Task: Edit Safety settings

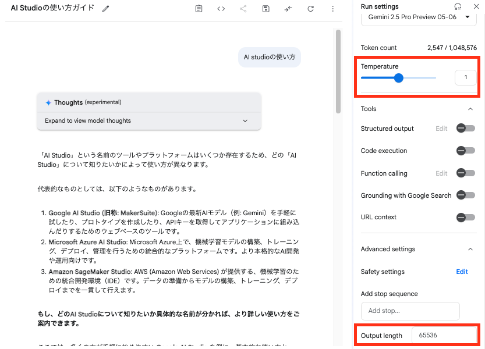Action: click(462, 272)
